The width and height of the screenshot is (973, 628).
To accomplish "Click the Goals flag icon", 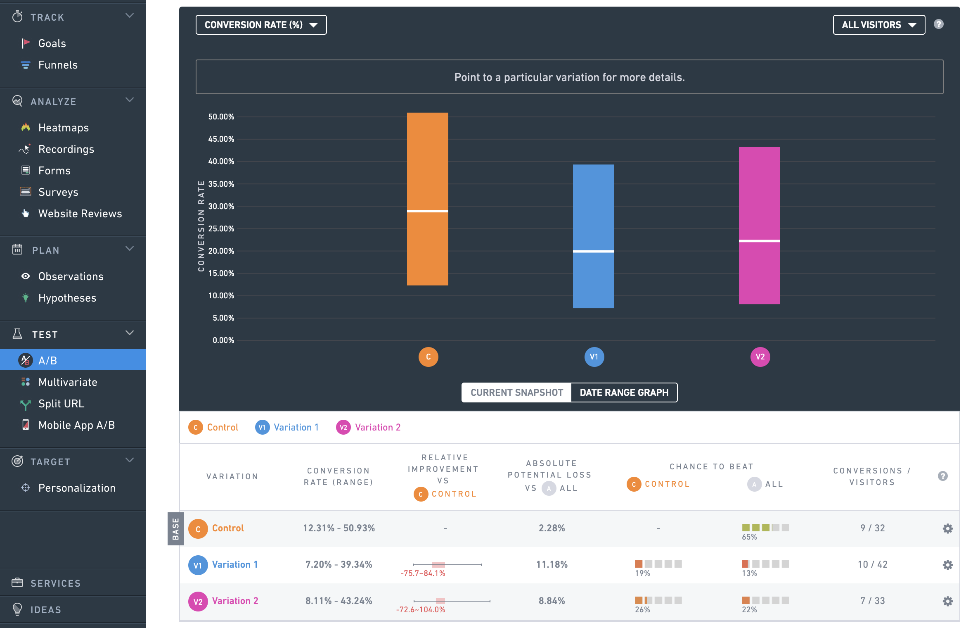I will tap(26, 43).
